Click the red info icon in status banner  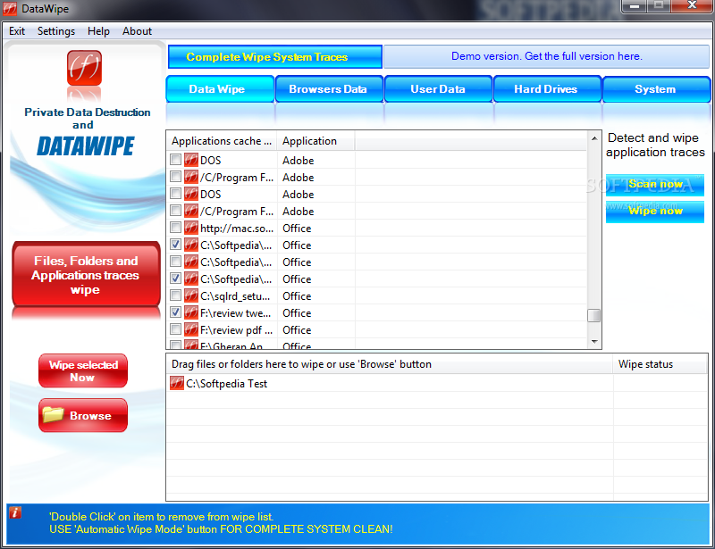pos(15,512)
